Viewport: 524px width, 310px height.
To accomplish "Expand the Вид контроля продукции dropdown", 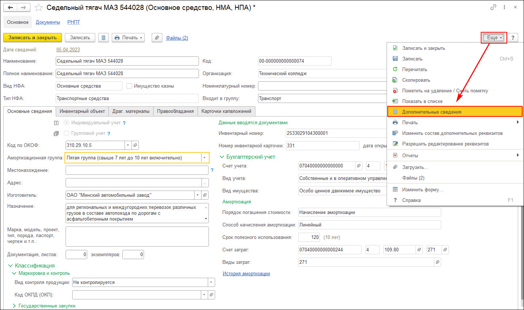I will (211, 282).
